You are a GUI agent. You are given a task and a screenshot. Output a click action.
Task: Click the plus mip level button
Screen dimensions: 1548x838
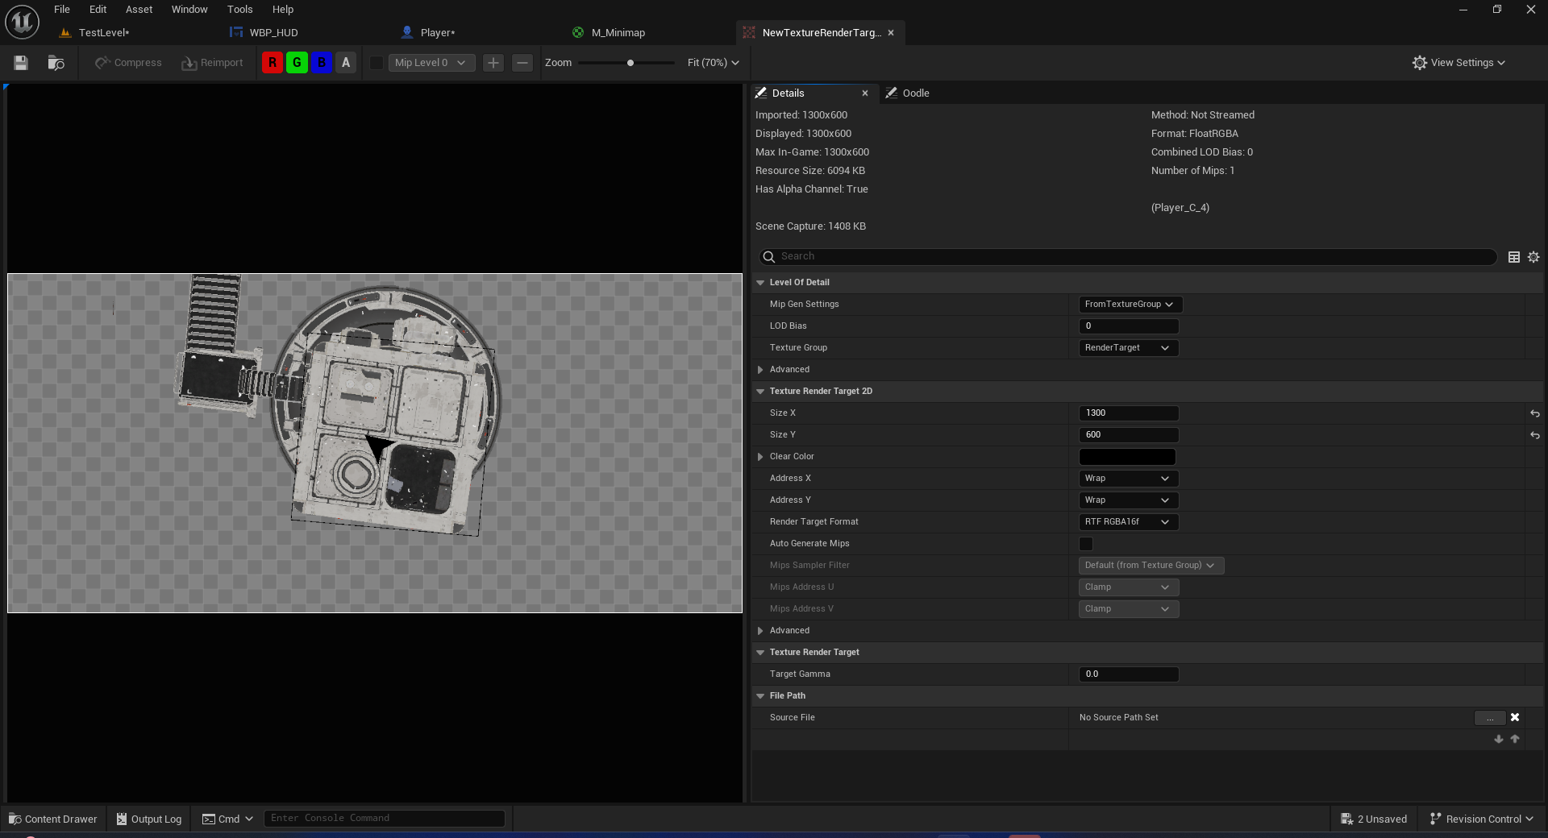tap(493, 63)
